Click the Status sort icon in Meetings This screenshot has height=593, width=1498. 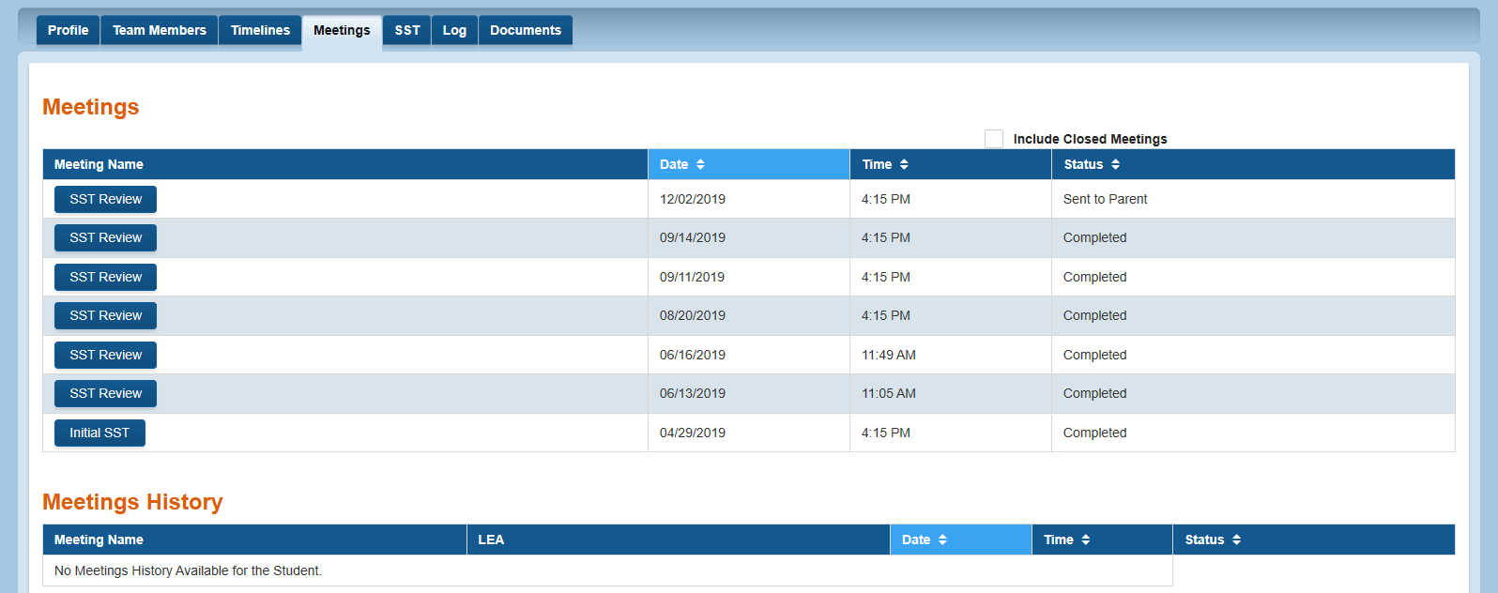coord(1115,164)
